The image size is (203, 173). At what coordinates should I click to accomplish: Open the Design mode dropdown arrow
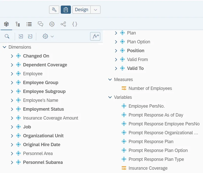click(x=95, y=10)
